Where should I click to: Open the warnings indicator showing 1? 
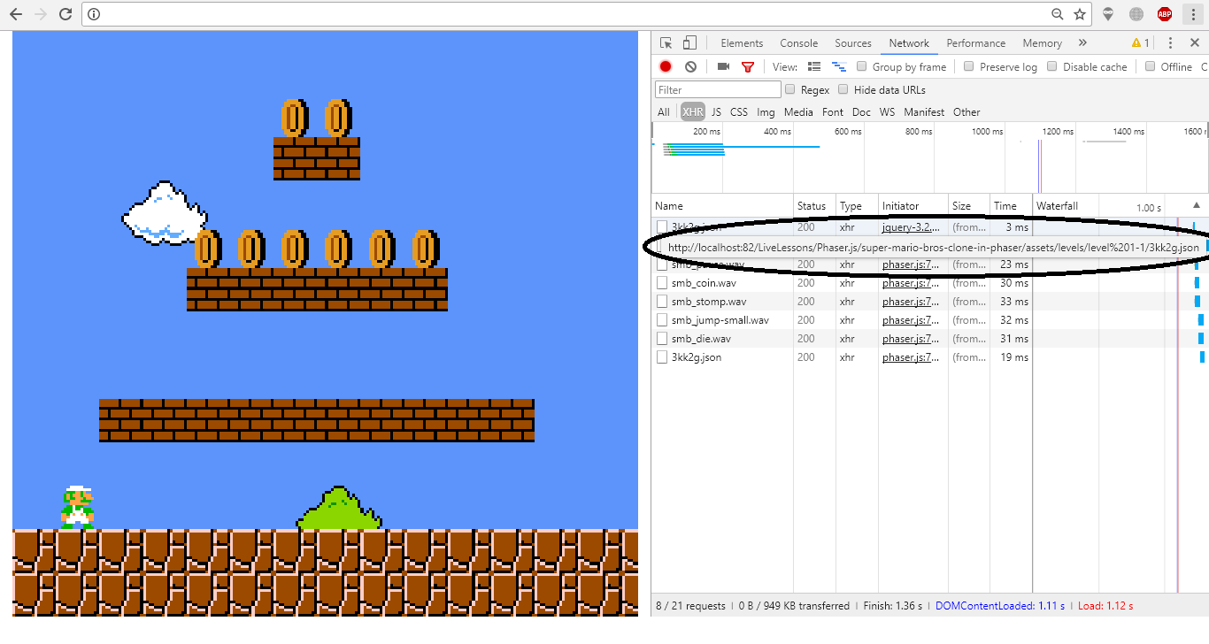(1141, 43)
